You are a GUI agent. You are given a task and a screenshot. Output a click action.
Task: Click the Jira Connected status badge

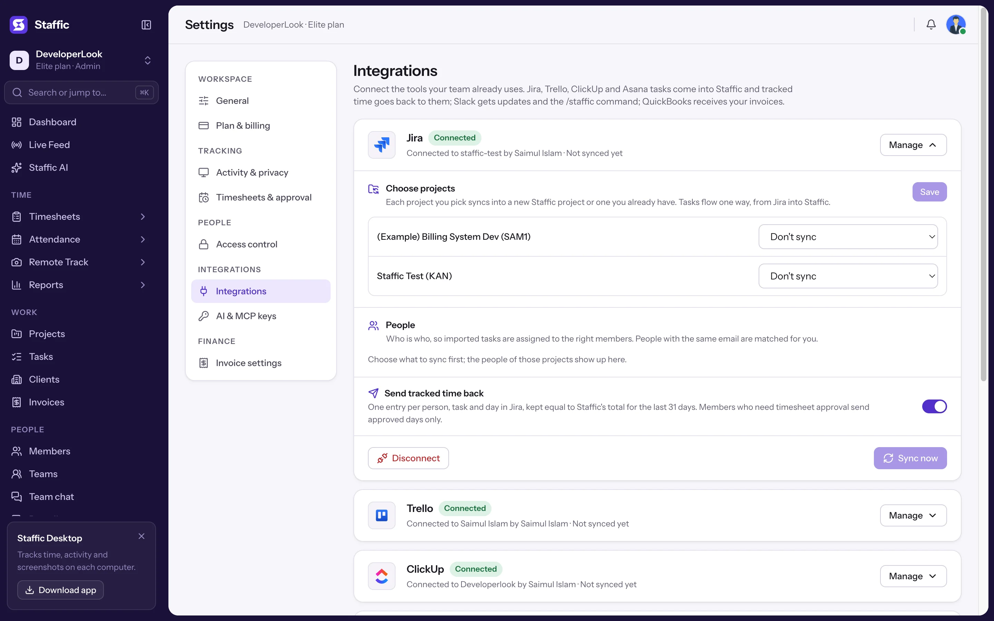click(455, 138)
